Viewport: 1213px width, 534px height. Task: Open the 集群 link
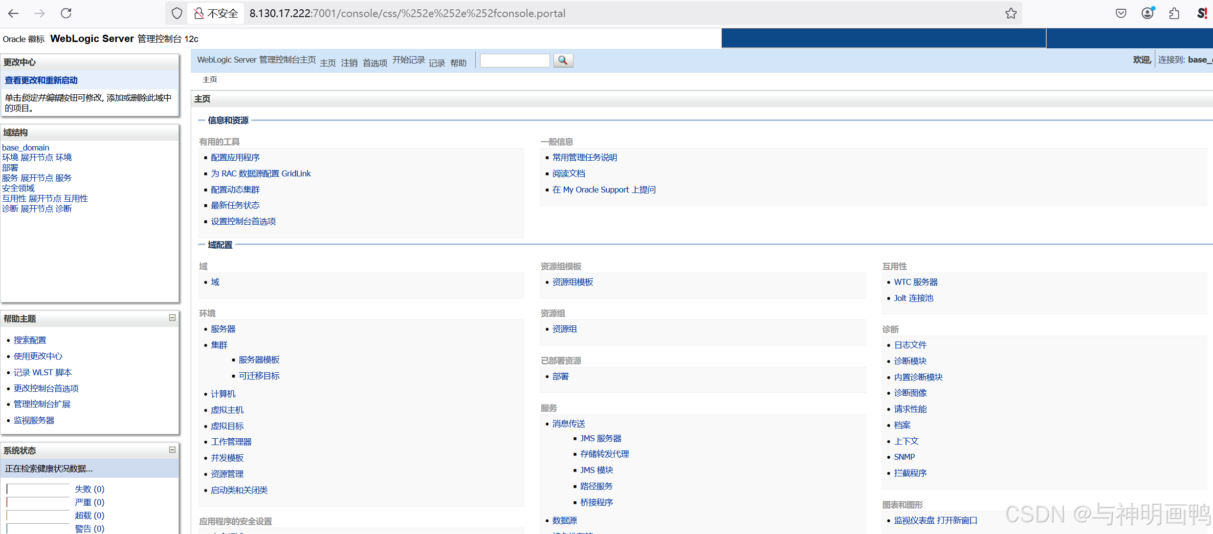pyautogui.click(x=219, y=345)
